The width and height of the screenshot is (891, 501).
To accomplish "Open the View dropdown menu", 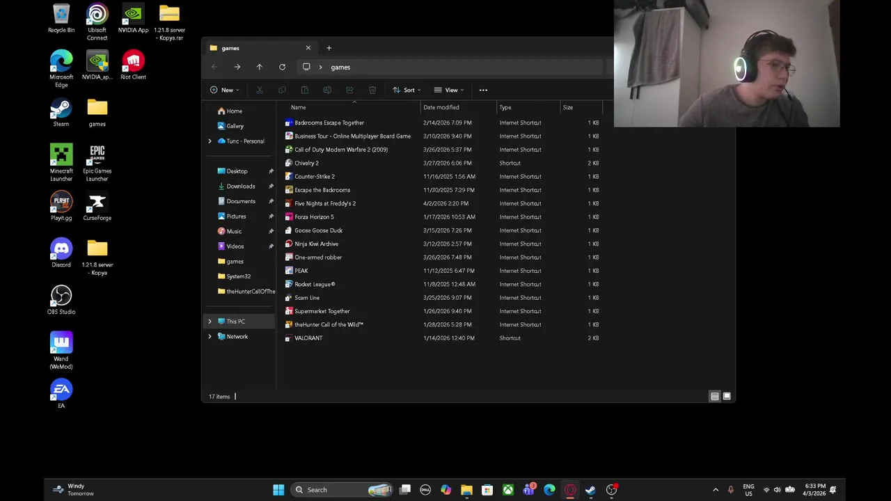I will (449, 90).
